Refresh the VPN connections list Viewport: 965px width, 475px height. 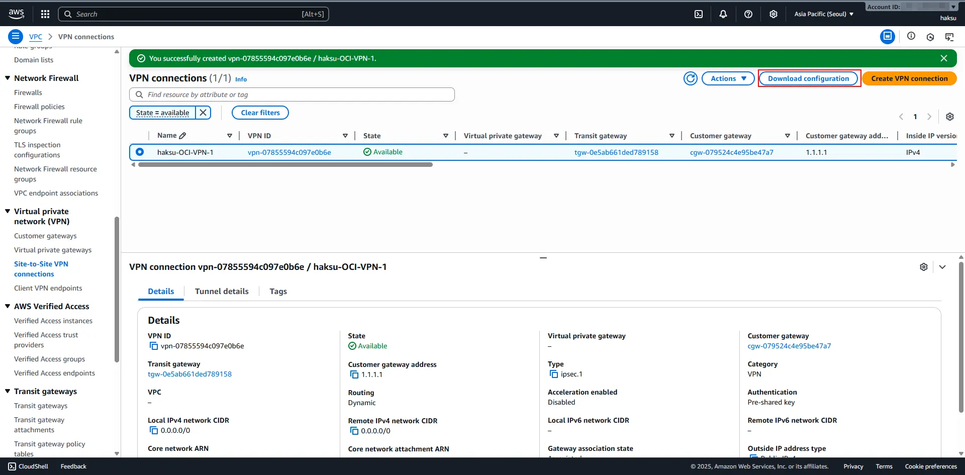691,78
